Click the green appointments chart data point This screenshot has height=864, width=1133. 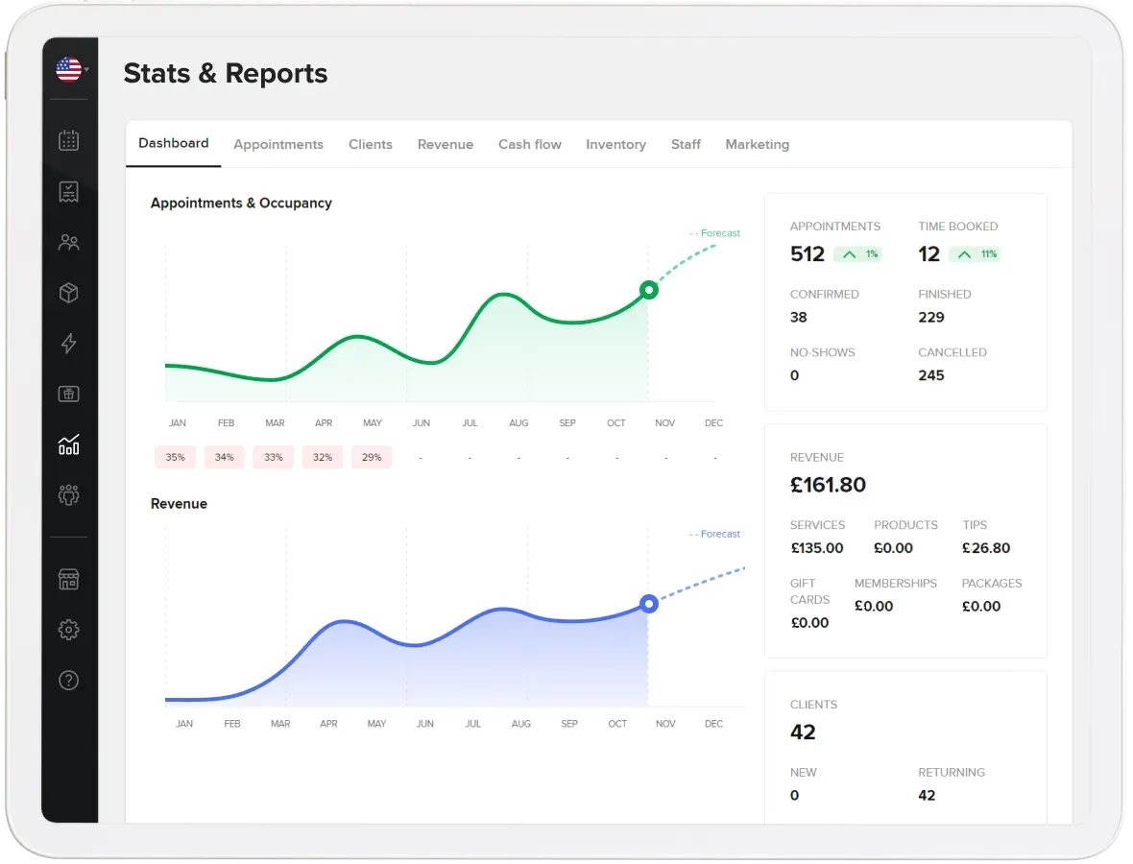649,290
